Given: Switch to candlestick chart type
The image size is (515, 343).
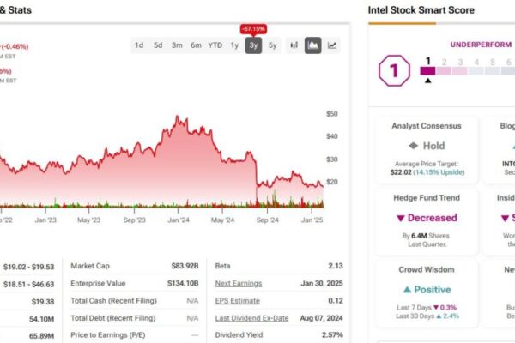Looking at the screenshot, I should (x=294, y=45).
